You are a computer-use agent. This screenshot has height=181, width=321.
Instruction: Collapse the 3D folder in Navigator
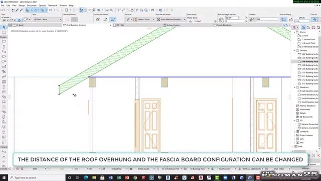point(294,121)
